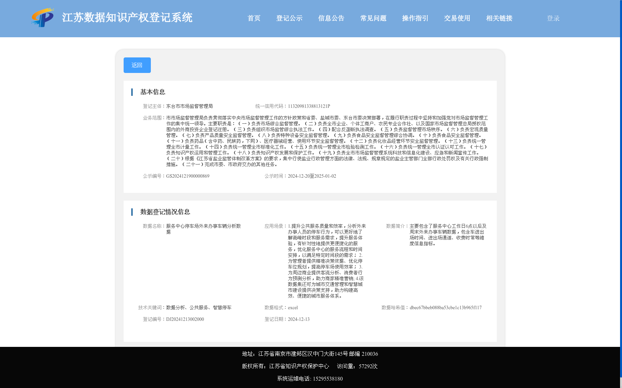Click the 数据简介 description text
The height and width of the screenshot is (388, 622).
click(448, 235)
